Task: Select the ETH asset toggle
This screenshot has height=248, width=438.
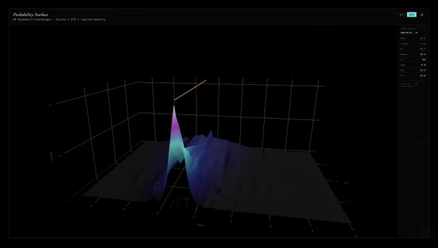Action: (x=412, y=15)
